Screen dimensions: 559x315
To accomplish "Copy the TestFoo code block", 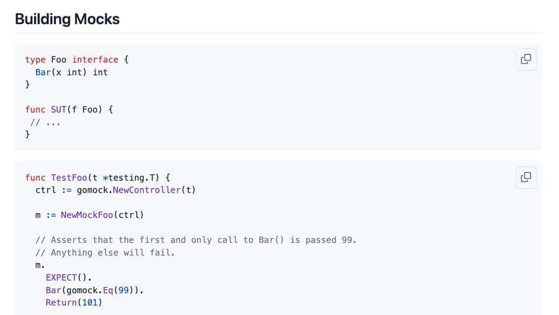I will 525,177.
